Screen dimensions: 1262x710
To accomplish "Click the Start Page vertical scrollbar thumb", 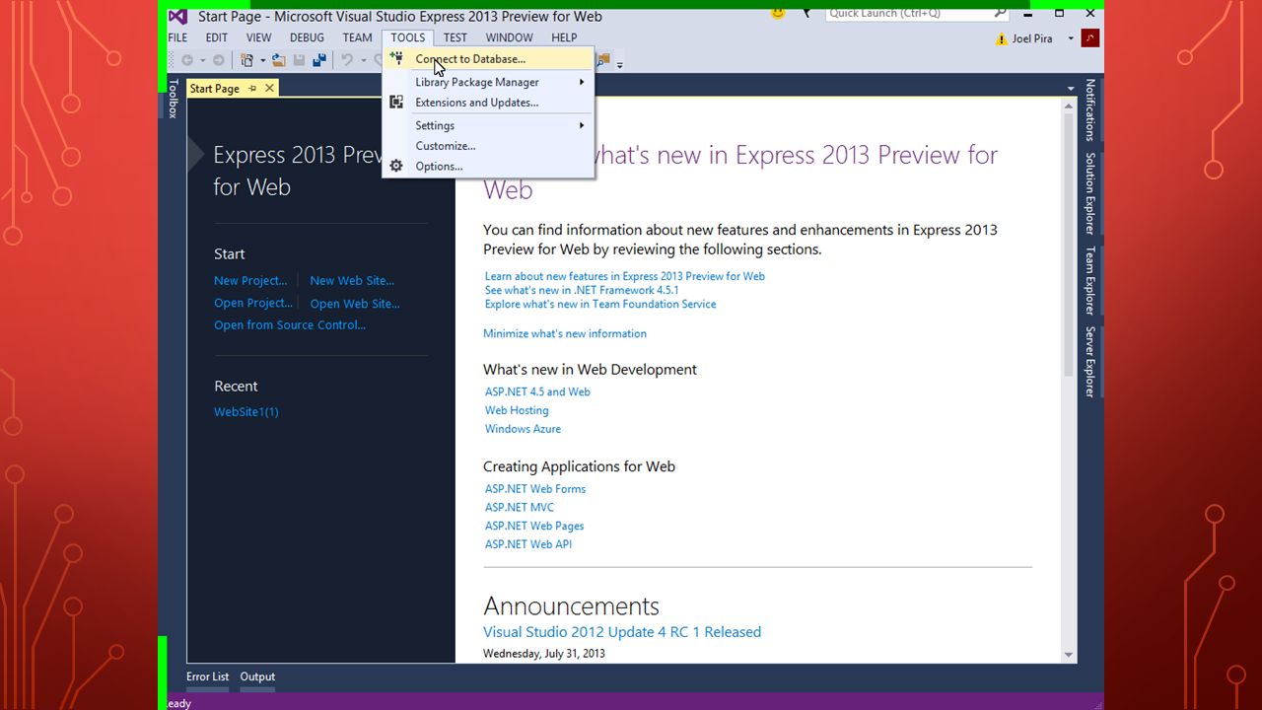I will [1069, 245].
